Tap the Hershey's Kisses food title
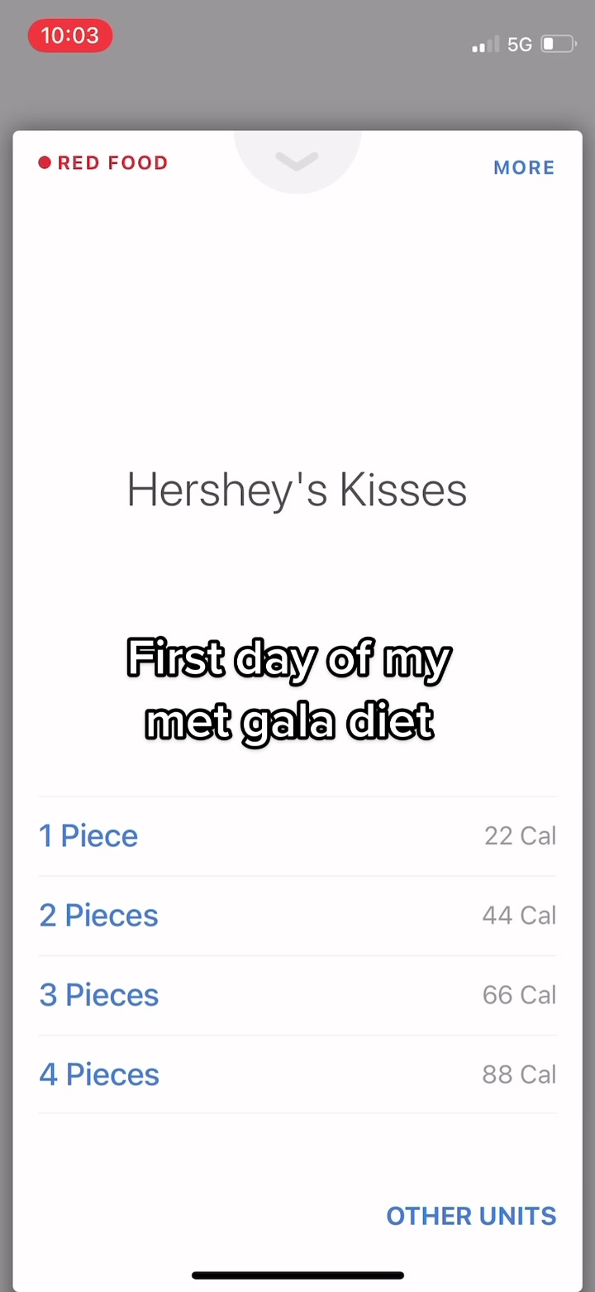 pos(297,490)
